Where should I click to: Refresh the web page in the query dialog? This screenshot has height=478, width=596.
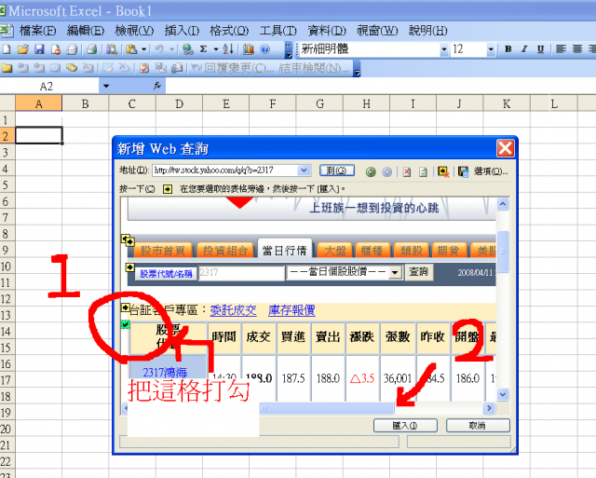[x=423, y=171]
